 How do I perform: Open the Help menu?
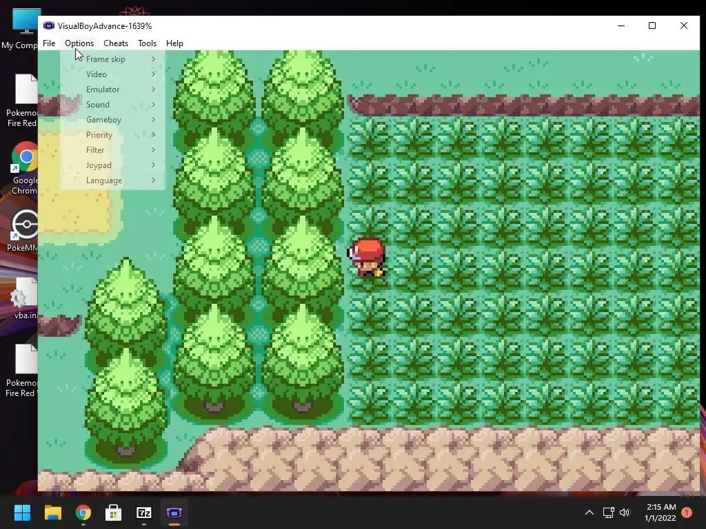pos(174,43)
